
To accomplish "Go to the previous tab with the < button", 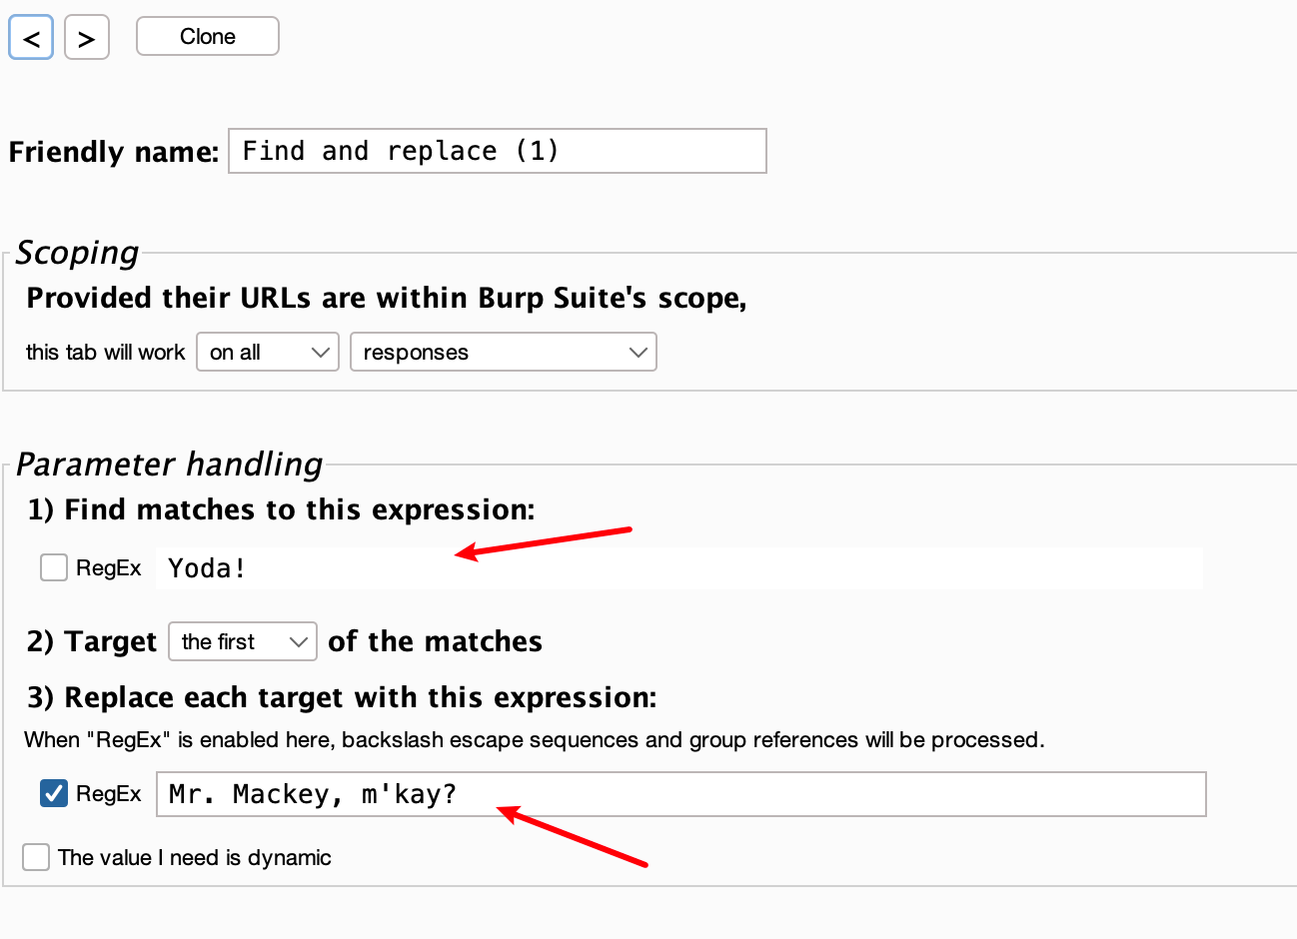I will (31, 38).
